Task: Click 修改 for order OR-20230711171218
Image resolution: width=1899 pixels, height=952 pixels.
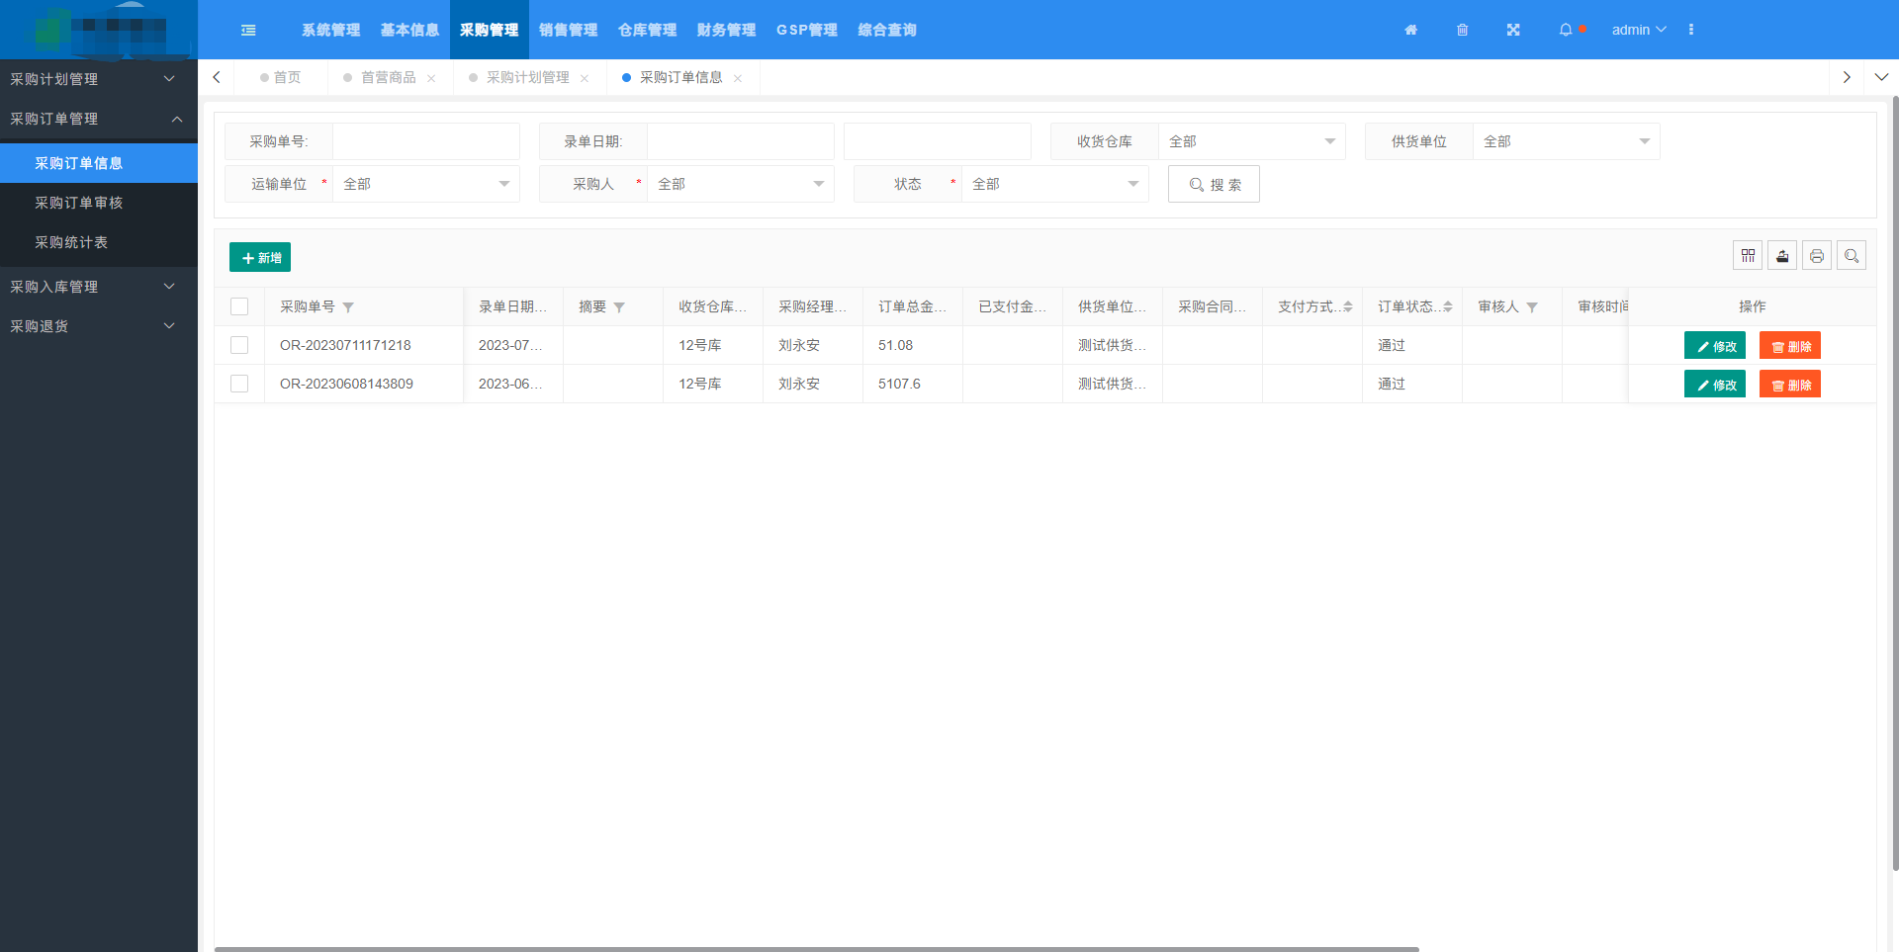Action: pyautogui.click(x=1715, y=346)
